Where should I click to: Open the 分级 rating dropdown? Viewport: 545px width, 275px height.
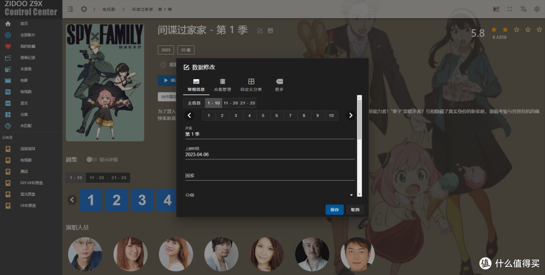coord(269,195)
